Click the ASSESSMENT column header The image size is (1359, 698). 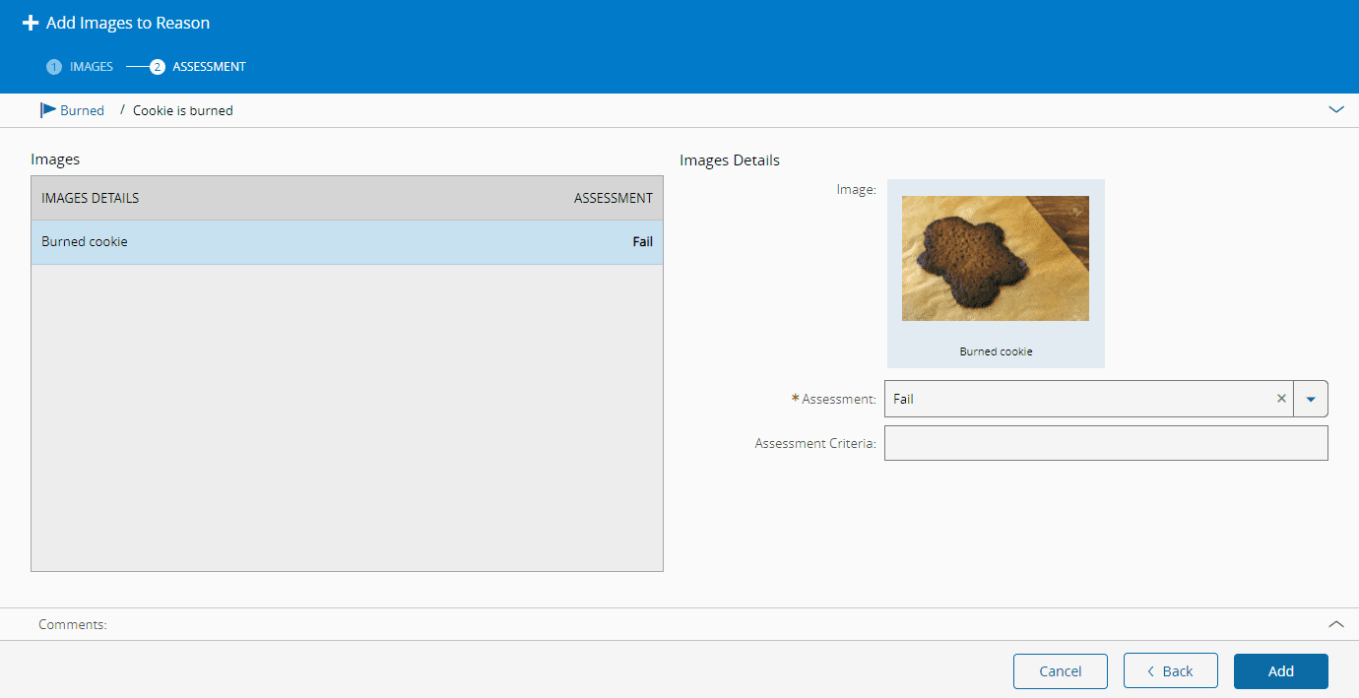(x=613, y=198)
